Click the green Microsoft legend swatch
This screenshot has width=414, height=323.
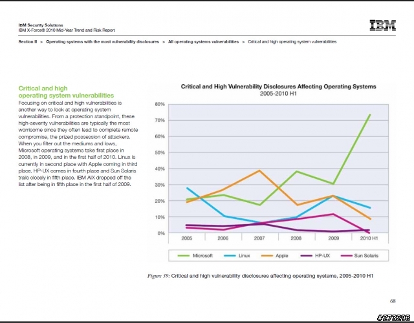pyautogui.click(x=184, y=256)
